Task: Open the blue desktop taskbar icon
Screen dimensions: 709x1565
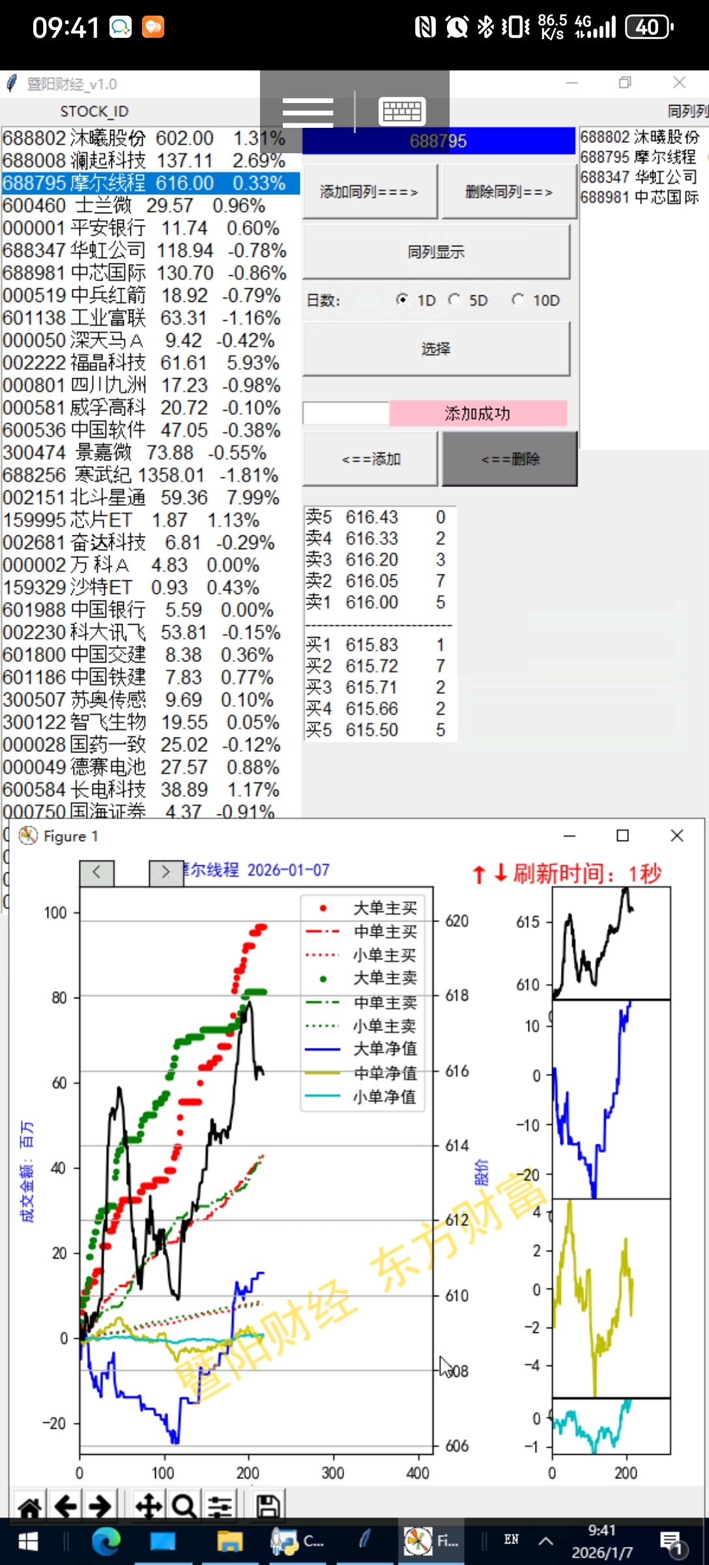Action: coord(163,1542)
